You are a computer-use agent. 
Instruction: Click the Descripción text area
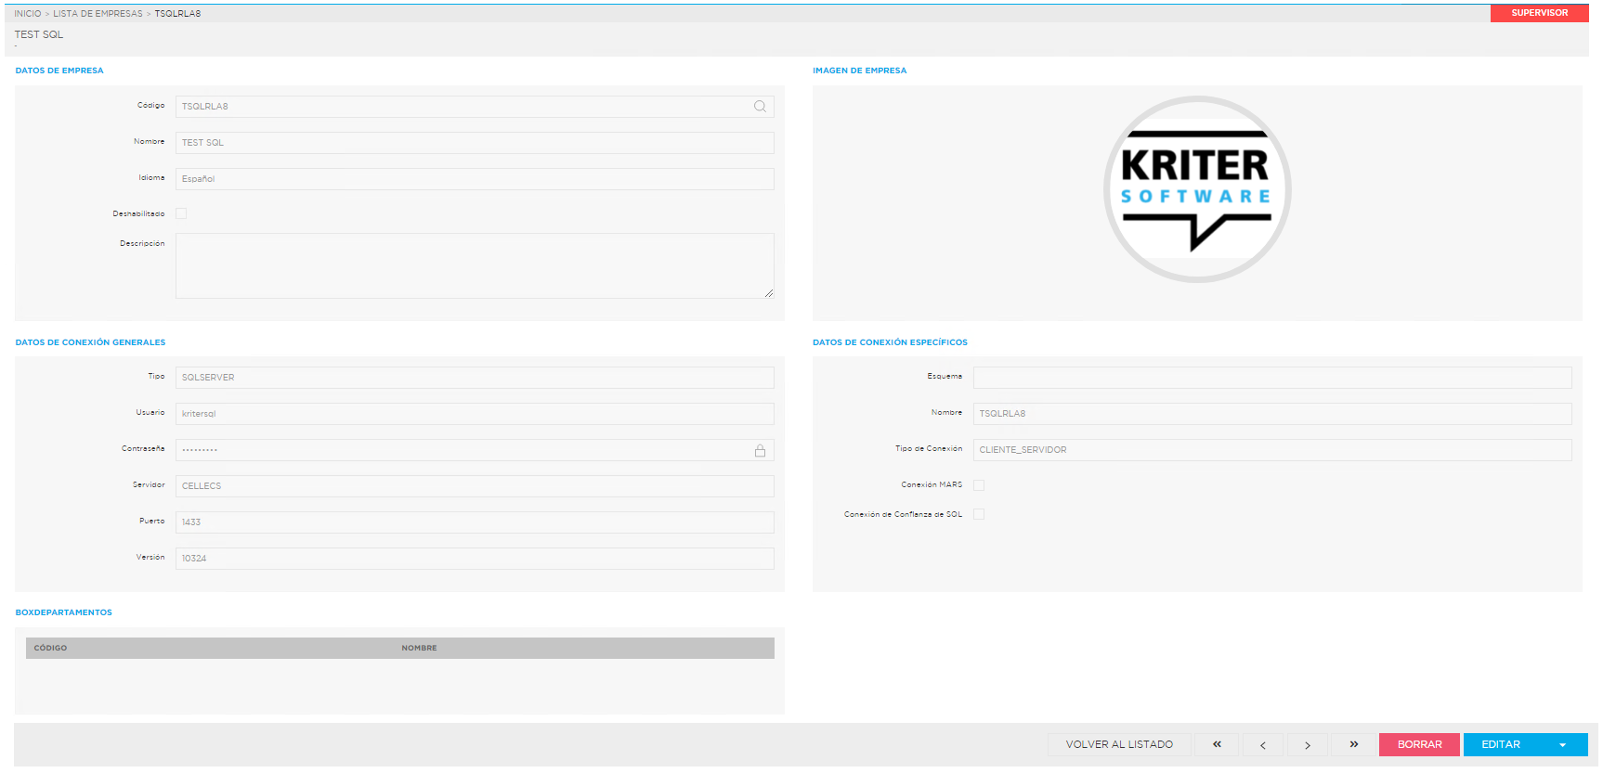point(475,265)
